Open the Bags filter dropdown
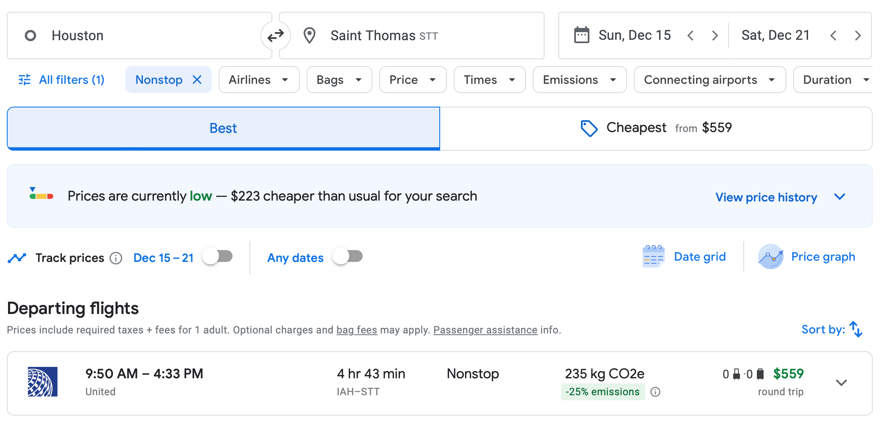The height and width of the screenshot is (424, 882). (x=339, y=80)
